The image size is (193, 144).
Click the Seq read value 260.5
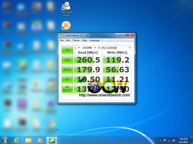[x=88, y=59]
